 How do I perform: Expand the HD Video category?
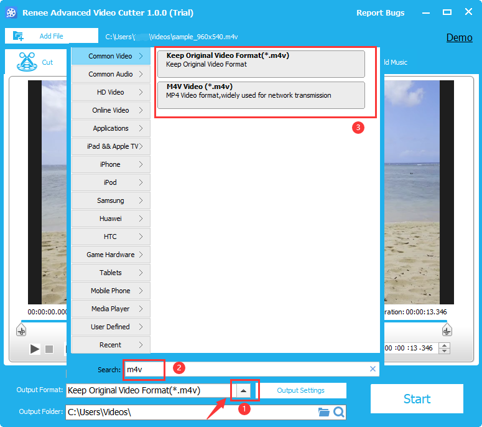[x=111, y=92]
